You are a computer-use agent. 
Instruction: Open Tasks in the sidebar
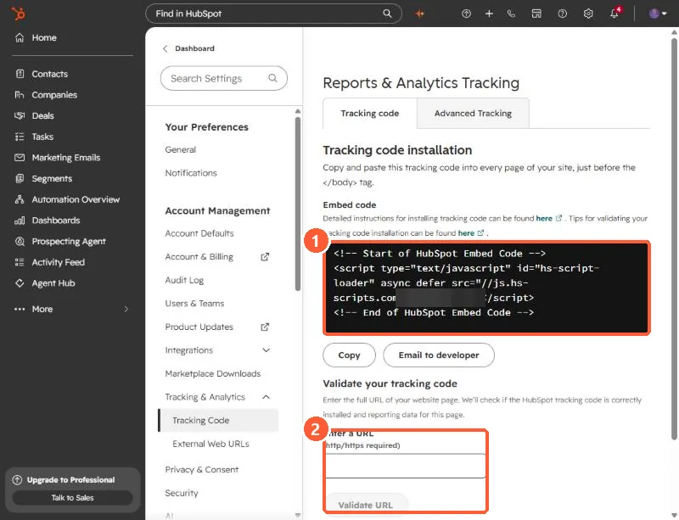tap(42, 137)
